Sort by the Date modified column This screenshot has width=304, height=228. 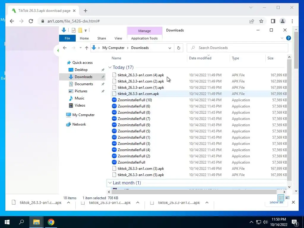point(200,58)
